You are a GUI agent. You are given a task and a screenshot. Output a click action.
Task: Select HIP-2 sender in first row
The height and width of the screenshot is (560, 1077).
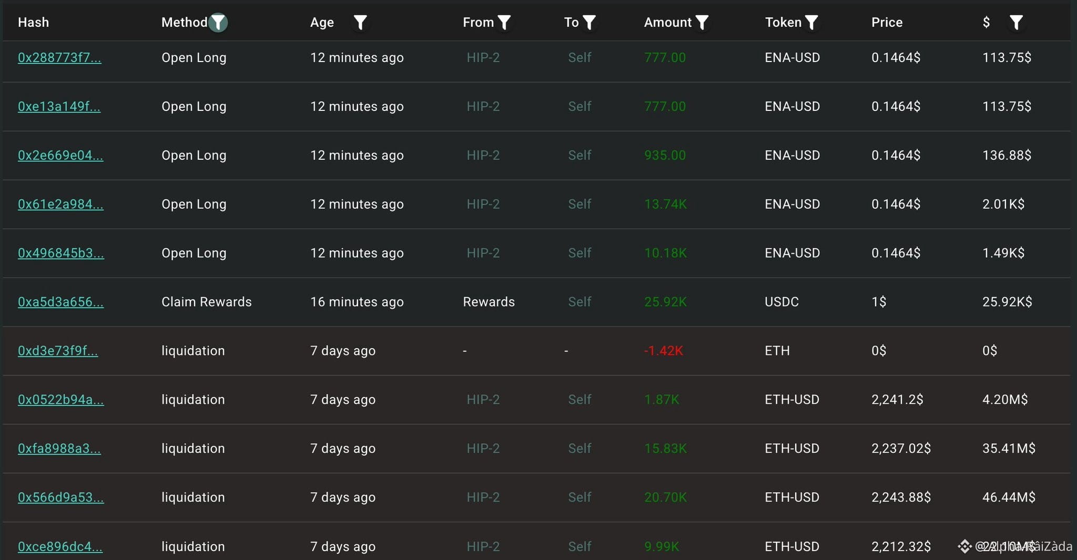pyautogui.click(x=483, y=57)
